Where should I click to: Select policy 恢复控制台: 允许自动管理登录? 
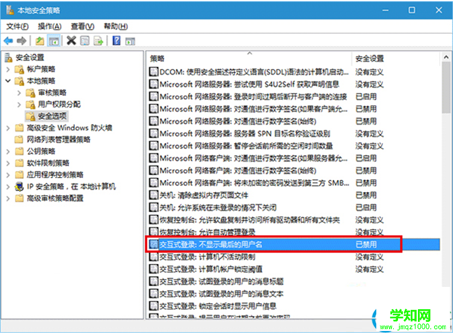(207, 232)
